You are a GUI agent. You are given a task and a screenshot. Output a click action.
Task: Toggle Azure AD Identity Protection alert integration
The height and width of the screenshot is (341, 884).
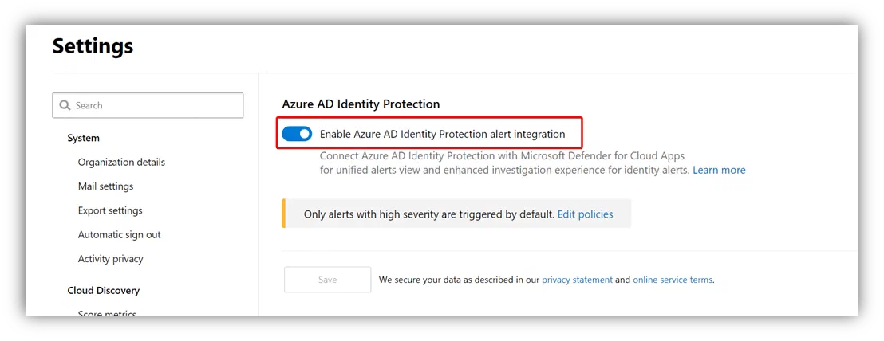point(297,134)
